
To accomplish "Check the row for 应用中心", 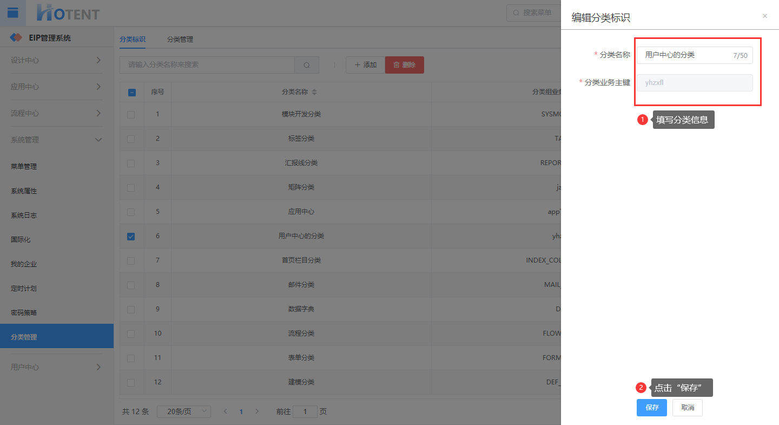I will tap(131, 212).
